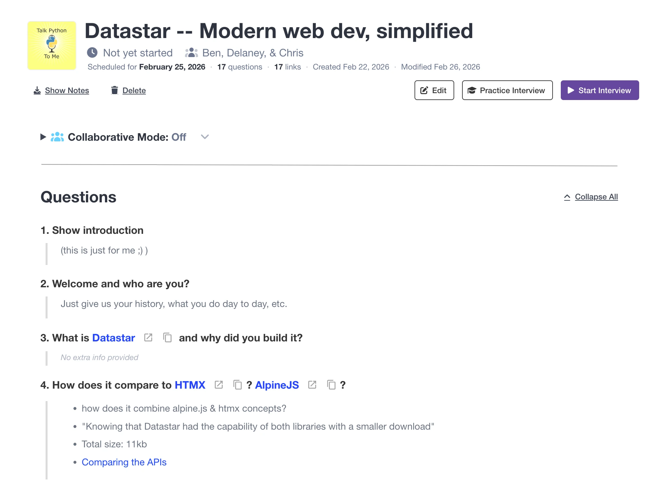Click the Talk Python To Me thumbnail
Image resolution: width=669 pixels, height=488 pixels.
(x=52, y=45)
